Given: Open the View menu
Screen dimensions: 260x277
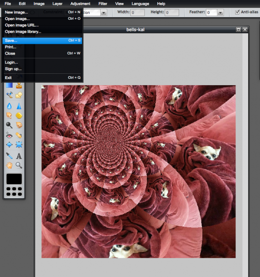Looking at the screenshot, I should pyautogui.click(x=119, y=4).
